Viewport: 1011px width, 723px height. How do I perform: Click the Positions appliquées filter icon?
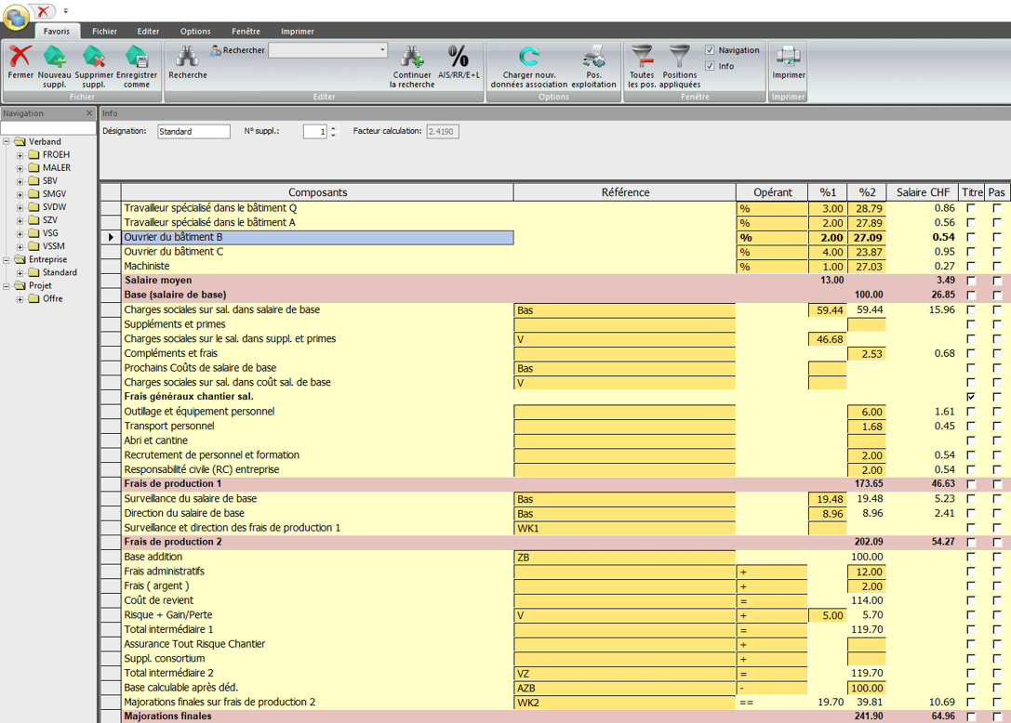680,57
